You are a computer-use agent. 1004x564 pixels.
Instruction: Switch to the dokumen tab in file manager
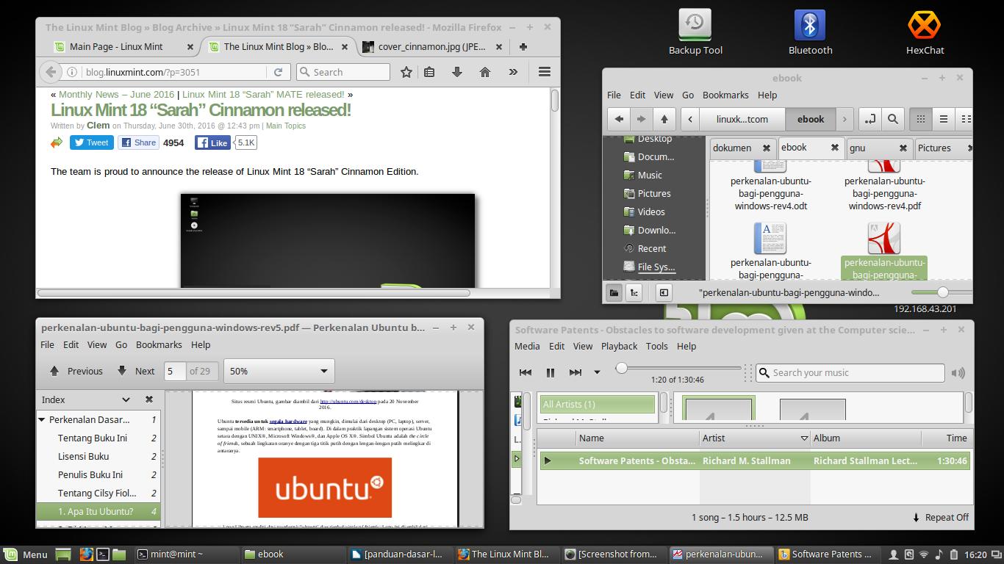coord(732,148)
